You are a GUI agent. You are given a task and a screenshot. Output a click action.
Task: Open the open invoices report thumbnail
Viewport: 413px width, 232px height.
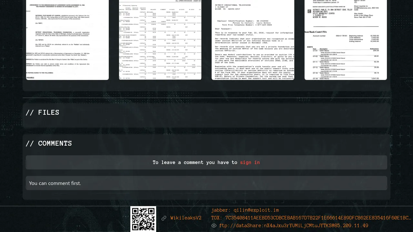tap(160, 40)
